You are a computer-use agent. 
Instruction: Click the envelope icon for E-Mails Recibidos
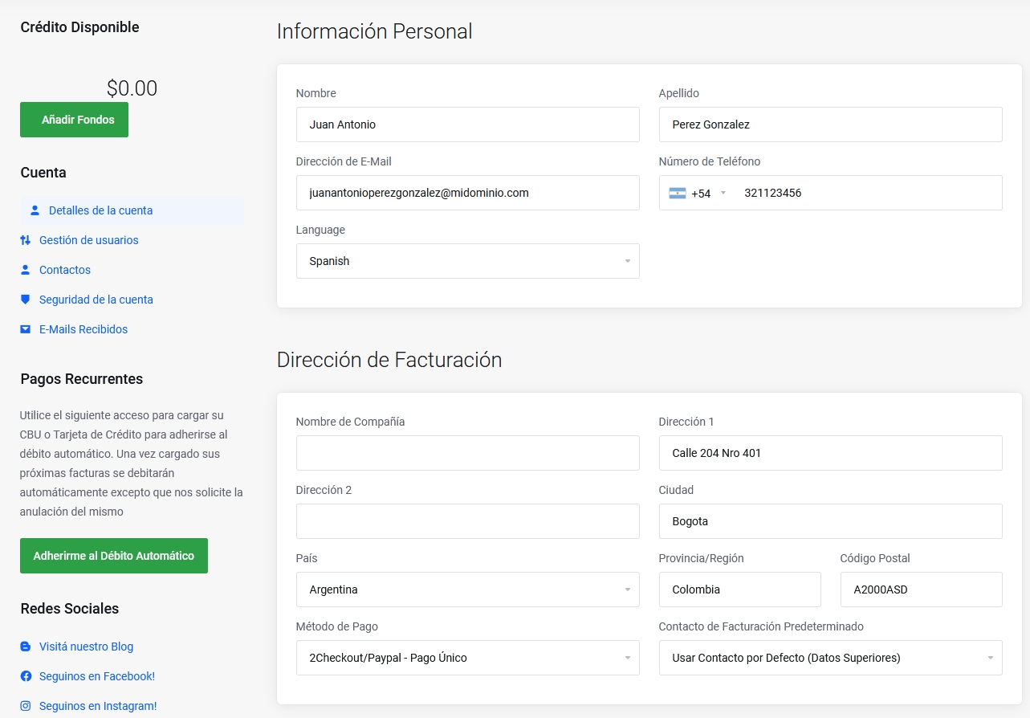click(26, 329)
